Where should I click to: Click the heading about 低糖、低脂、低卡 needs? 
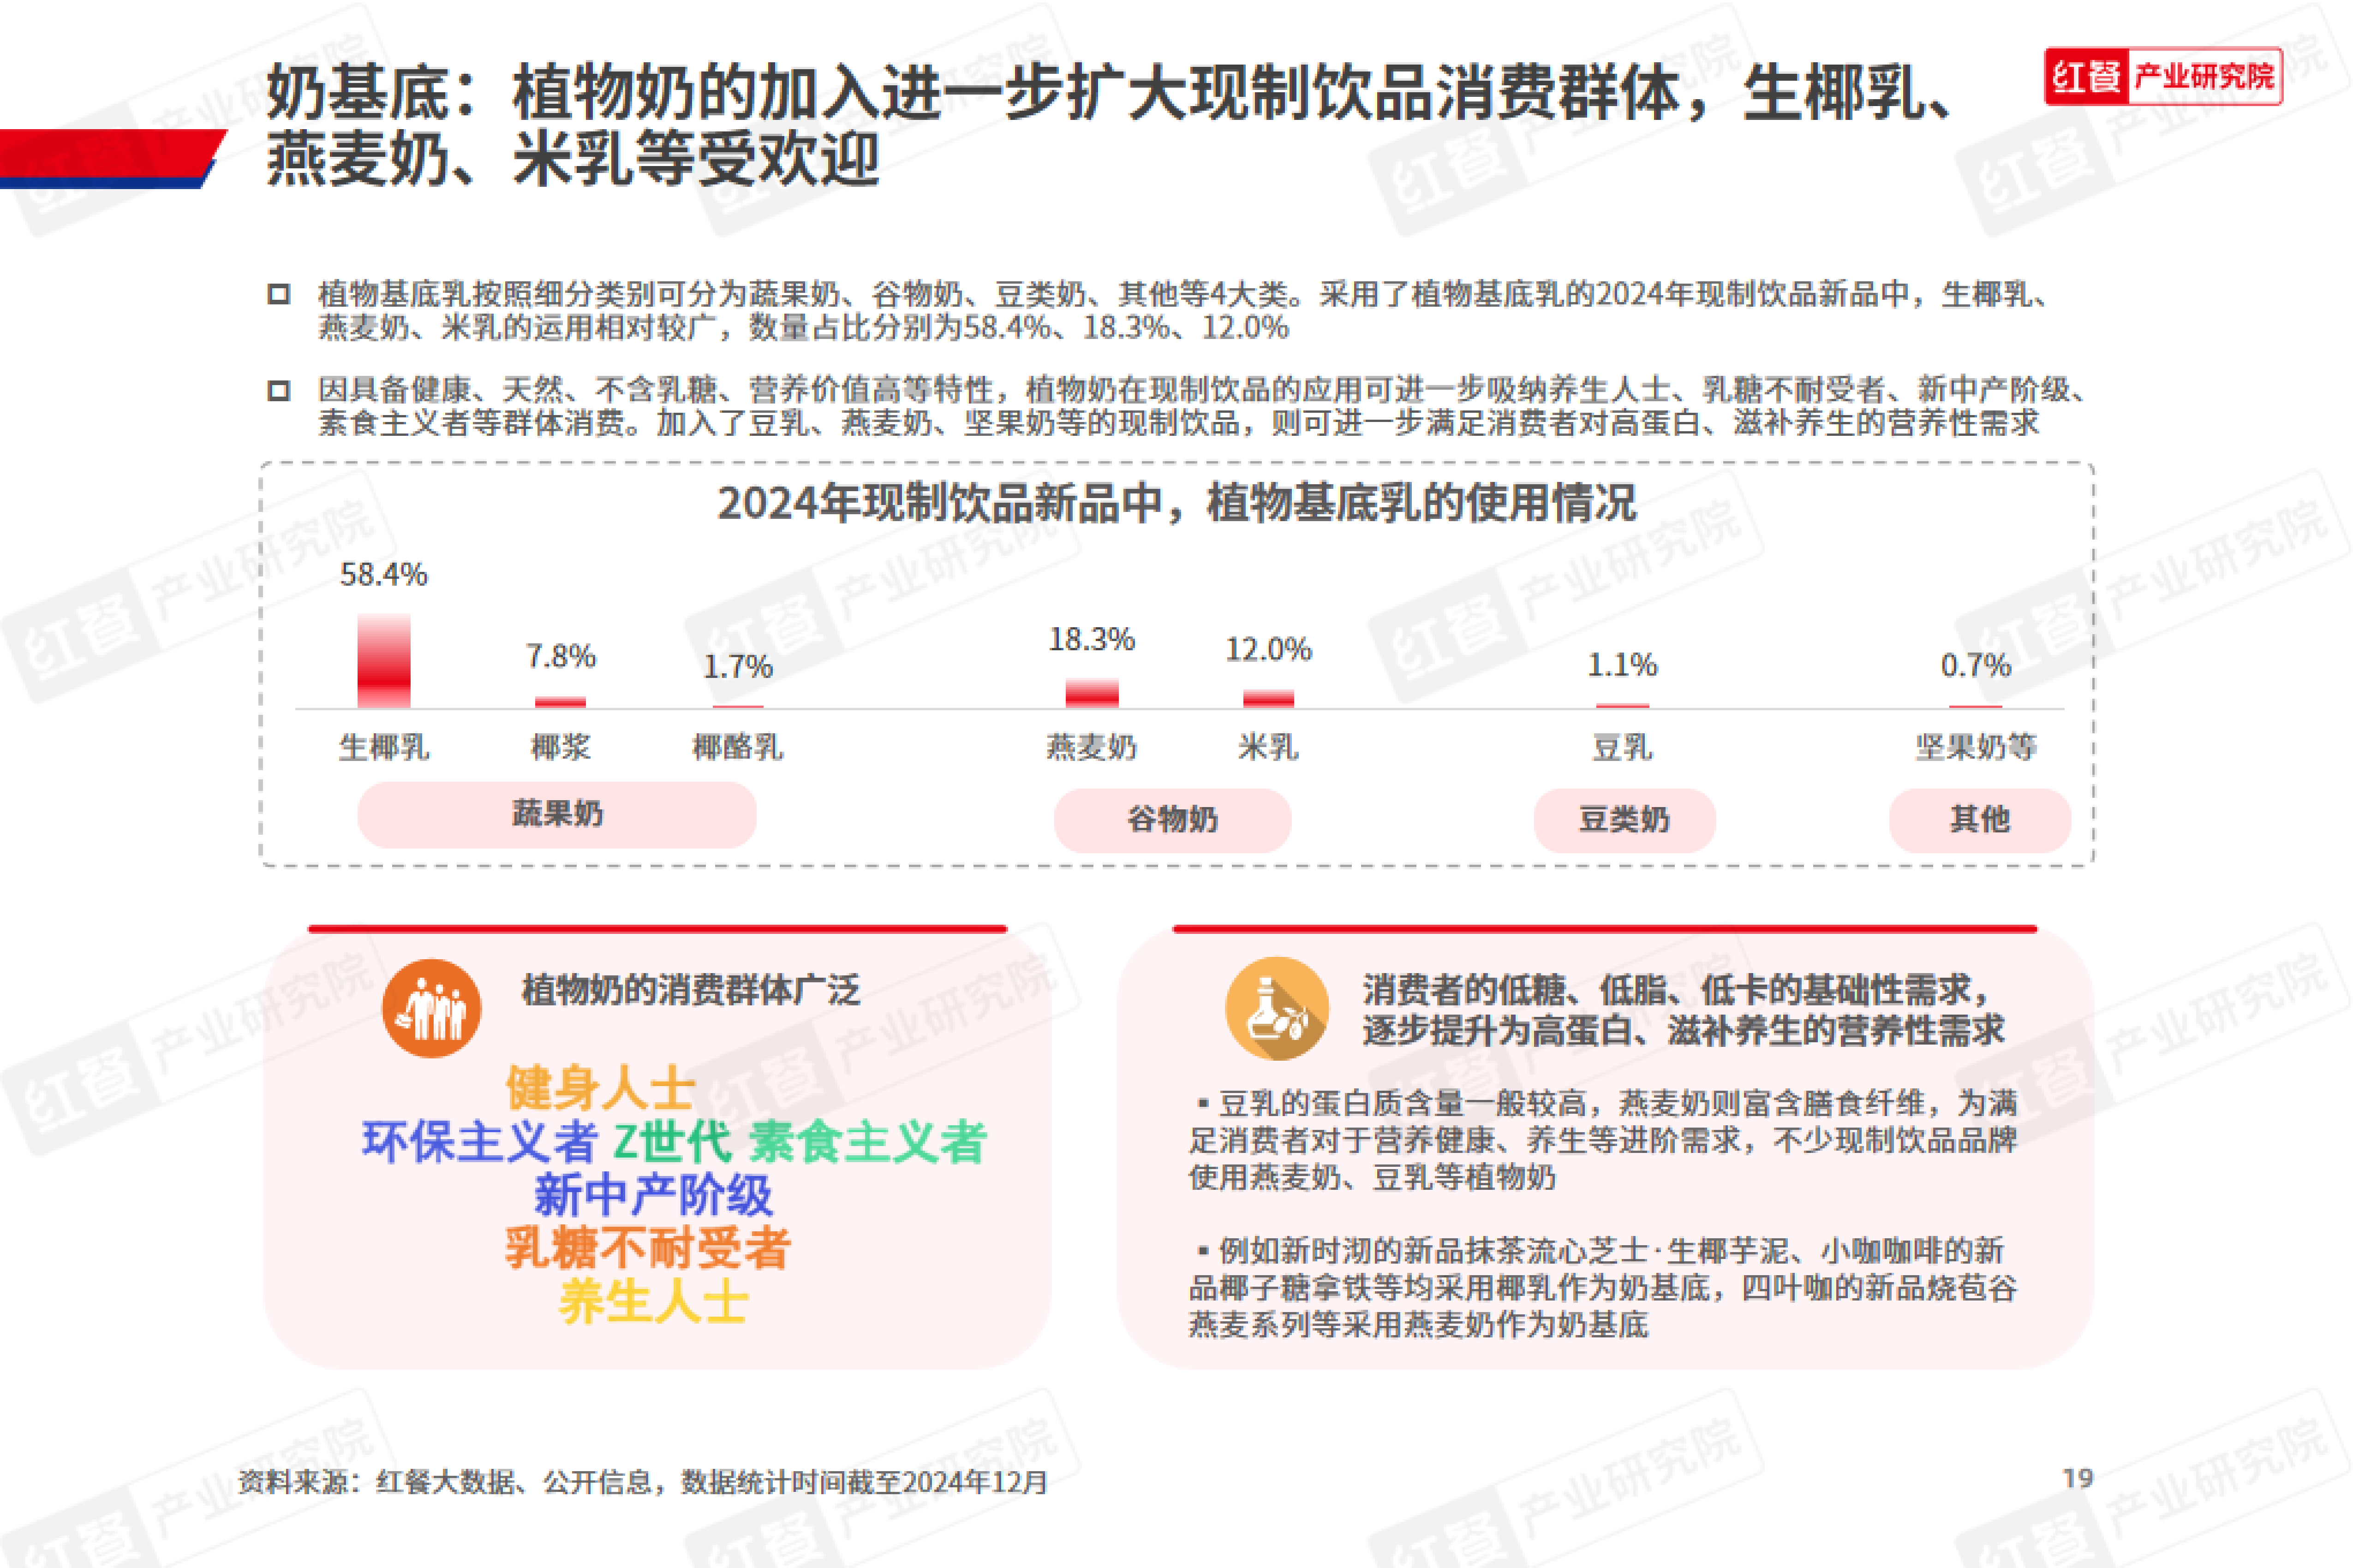coord(1684,1010)
